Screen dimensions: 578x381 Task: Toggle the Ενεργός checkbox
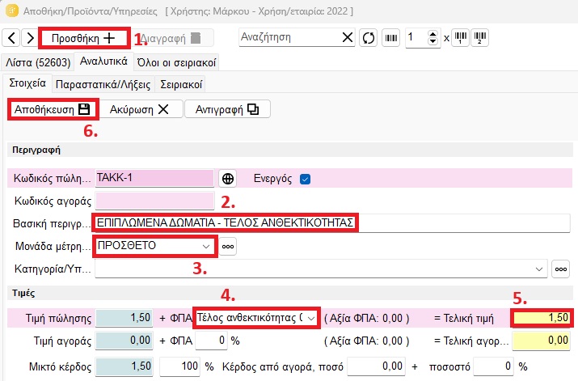(x=305, y=179)
